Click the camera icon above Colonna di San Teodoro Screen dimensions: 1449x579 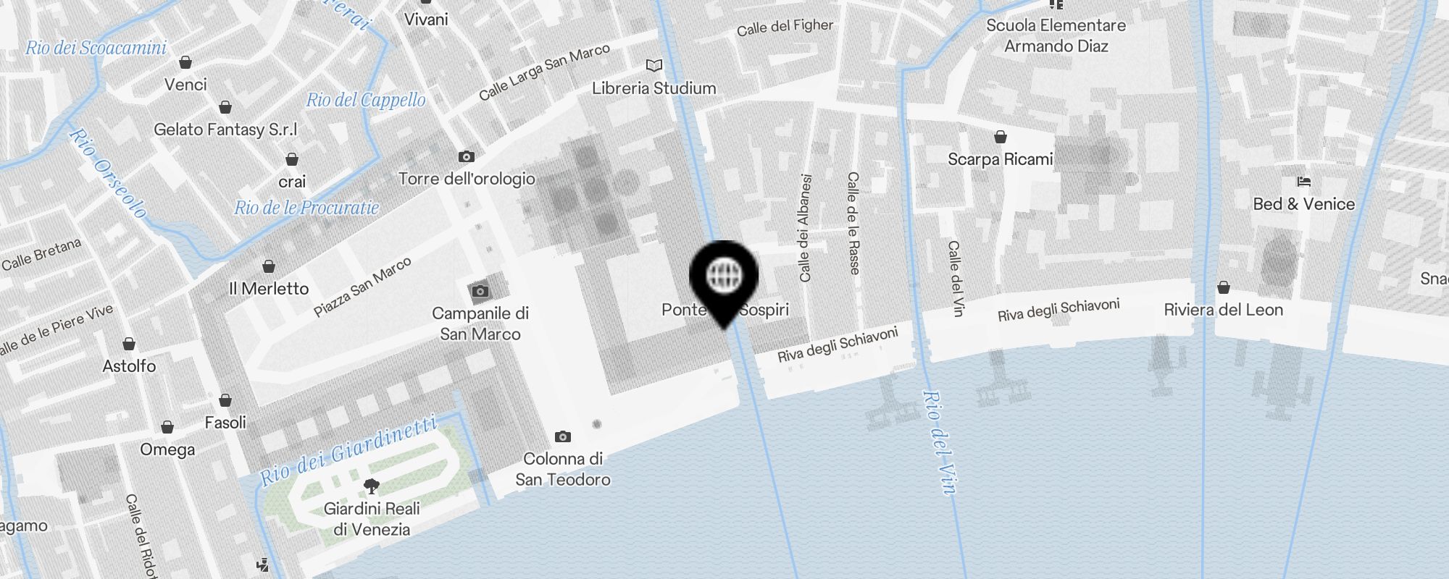click(563, 436)
